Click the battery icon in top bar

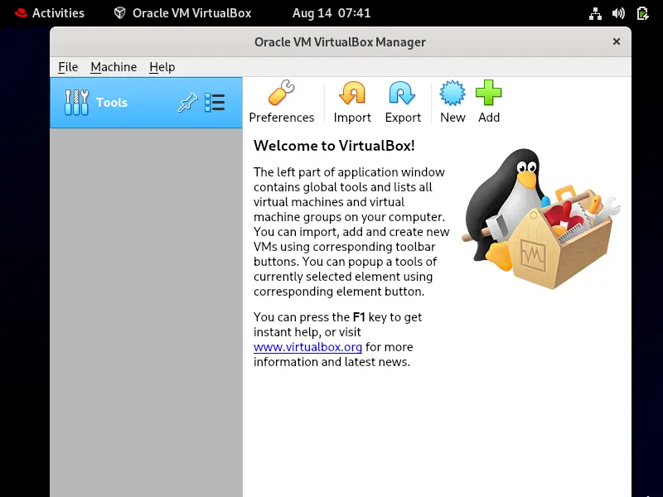(642, 13)
